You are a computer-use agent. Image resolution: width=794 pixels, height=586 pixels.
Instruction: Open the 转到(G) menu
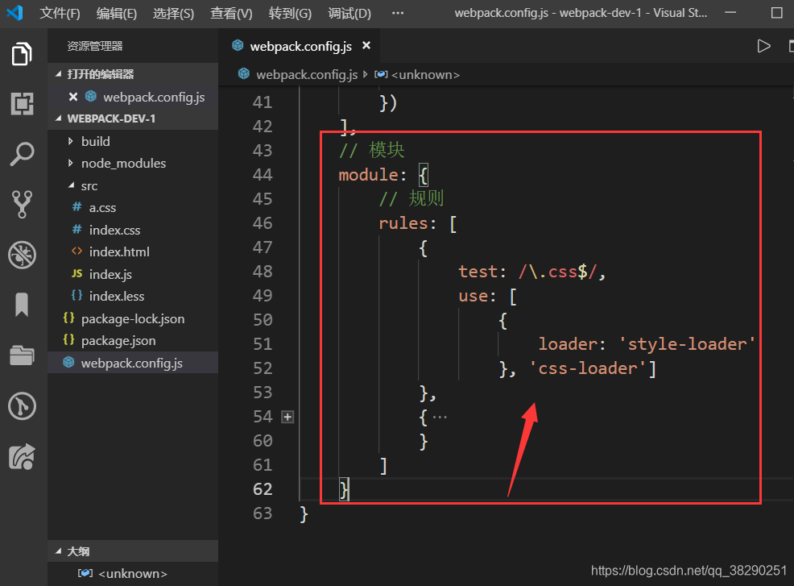tap(290, 13)
